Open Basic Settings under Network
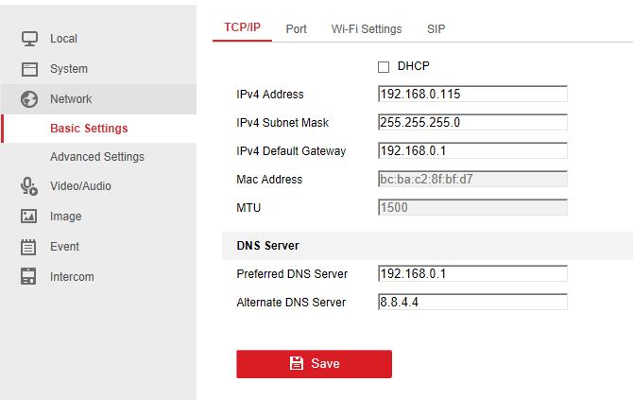 pyautogui.click(x=89, y=129)
